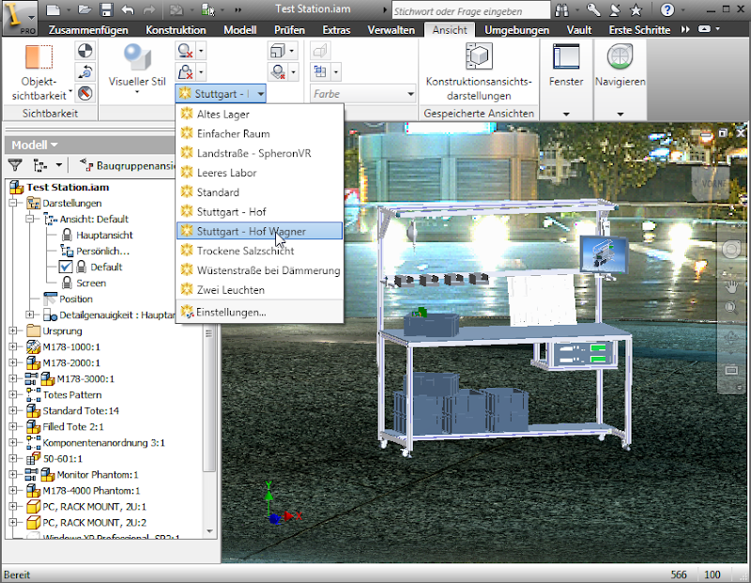
Task: Collapse the Darstellungen tree node
Action: pos(13,203)
